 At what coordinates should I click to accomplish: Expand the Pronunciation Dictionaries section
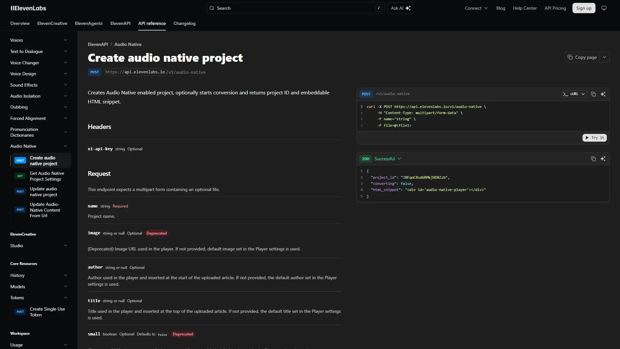(39, 132)
